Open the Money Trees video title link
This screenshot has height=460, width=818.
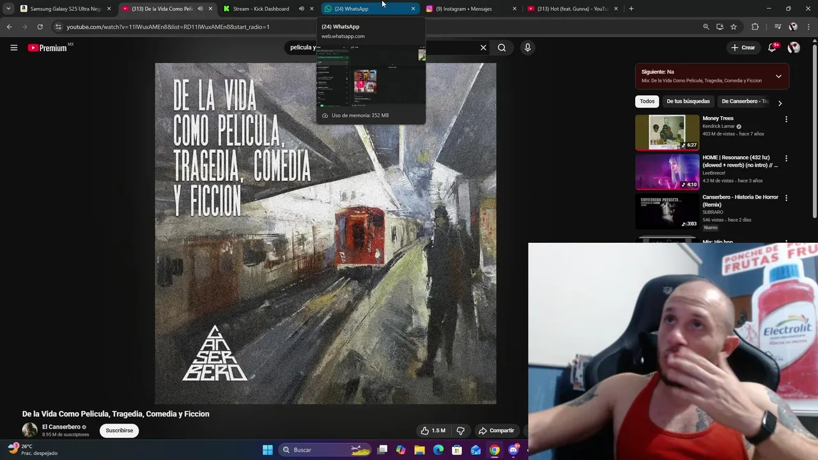pos(718,118)
